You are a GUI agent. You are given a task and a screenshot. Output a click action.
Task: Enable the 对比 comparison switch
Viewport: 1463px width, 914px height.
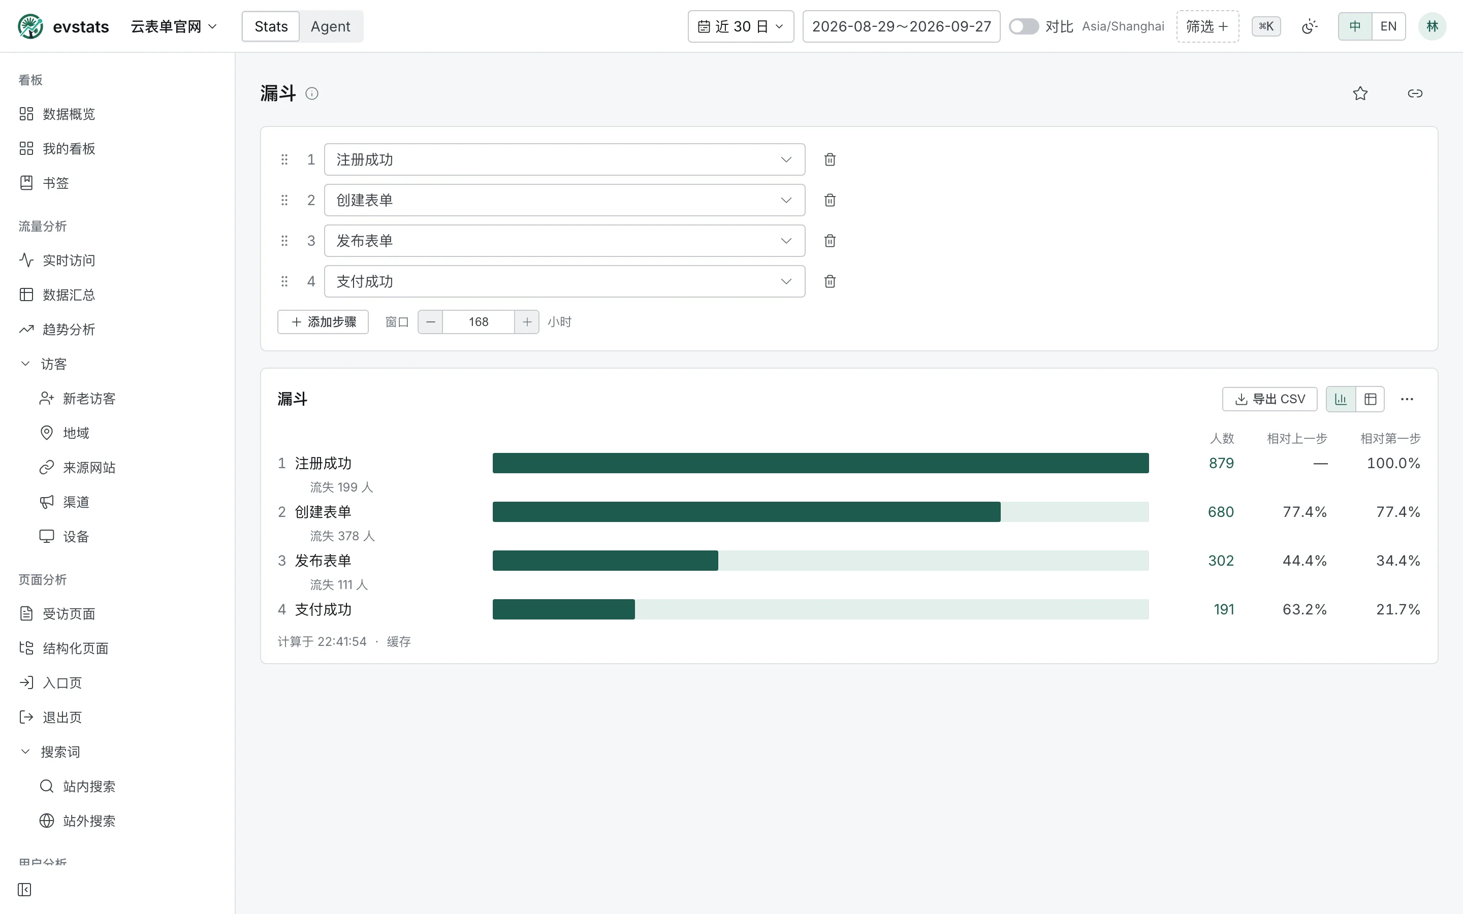point(1024,26)
